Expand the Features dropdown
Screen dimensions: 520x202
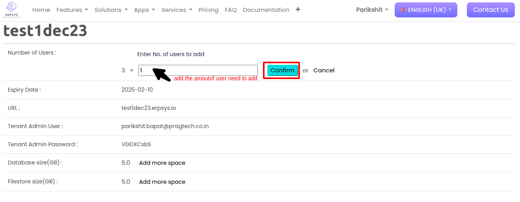point(72,10)
